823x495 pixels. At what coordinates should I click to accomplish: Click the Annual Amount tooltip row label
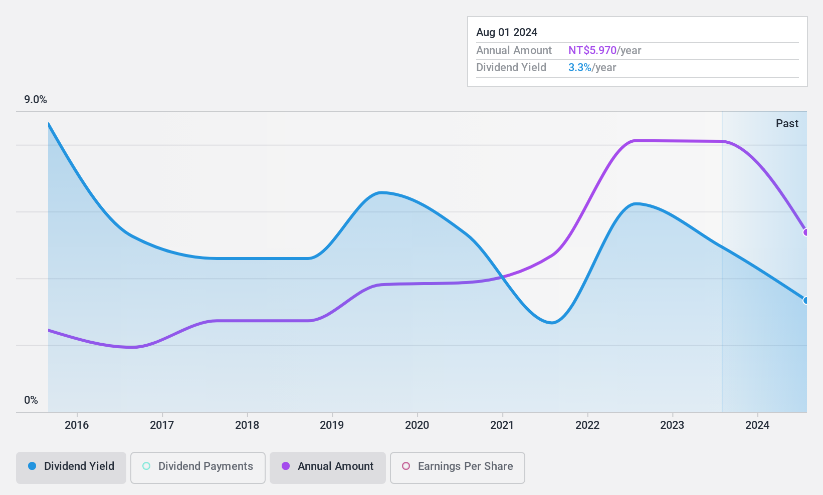pyautogui.click(x=514, y=51)
